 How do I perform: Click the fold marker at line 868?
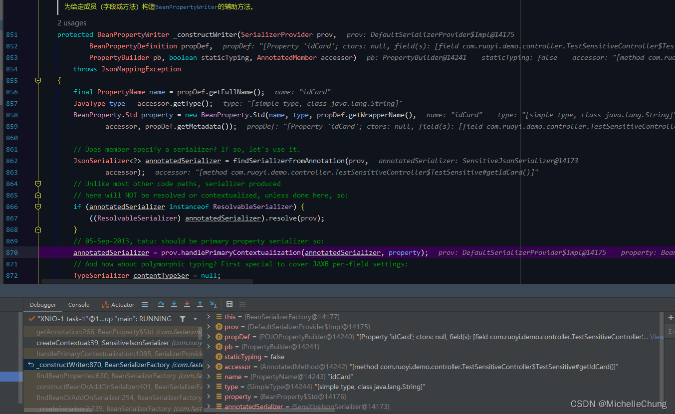[x=38, y=229]
